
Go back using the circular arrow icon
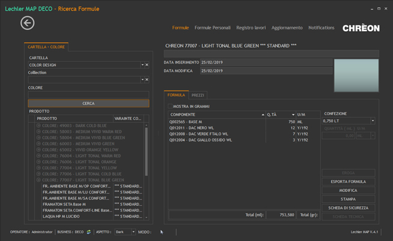[27, 23]
